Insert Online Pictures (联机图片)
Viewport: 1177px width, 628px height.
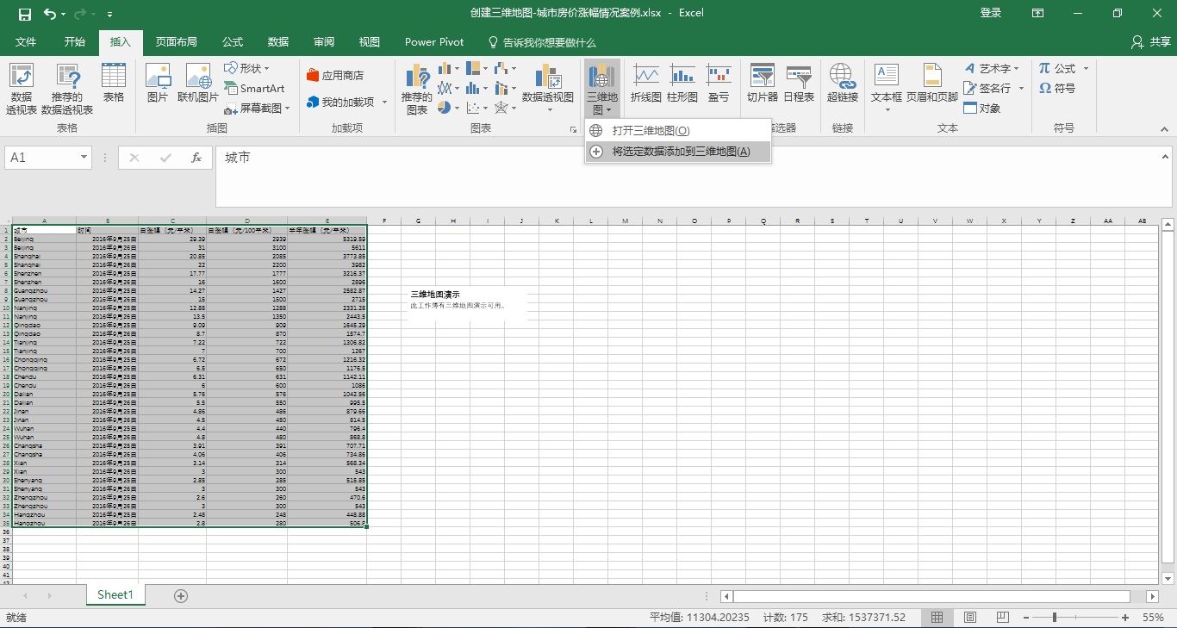[198, 84]
